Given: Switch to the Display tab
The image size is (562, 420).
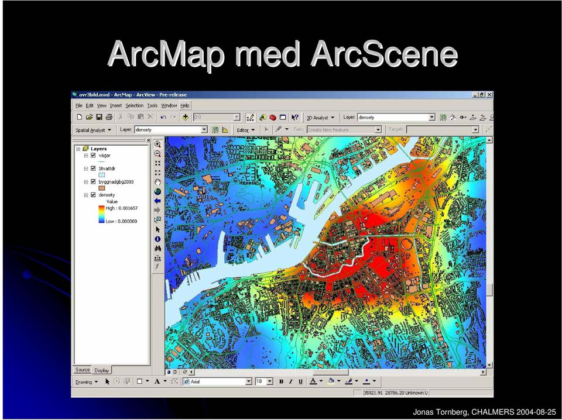Looking at the screenshot, I should 102,370.
